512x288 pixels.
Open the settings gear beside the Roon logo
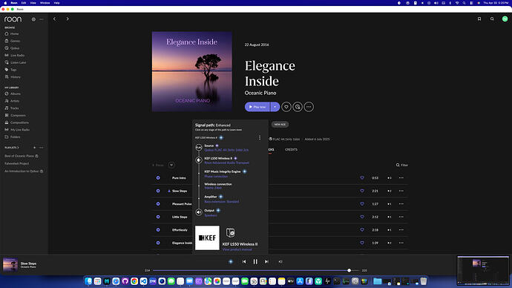coord(33,19)
